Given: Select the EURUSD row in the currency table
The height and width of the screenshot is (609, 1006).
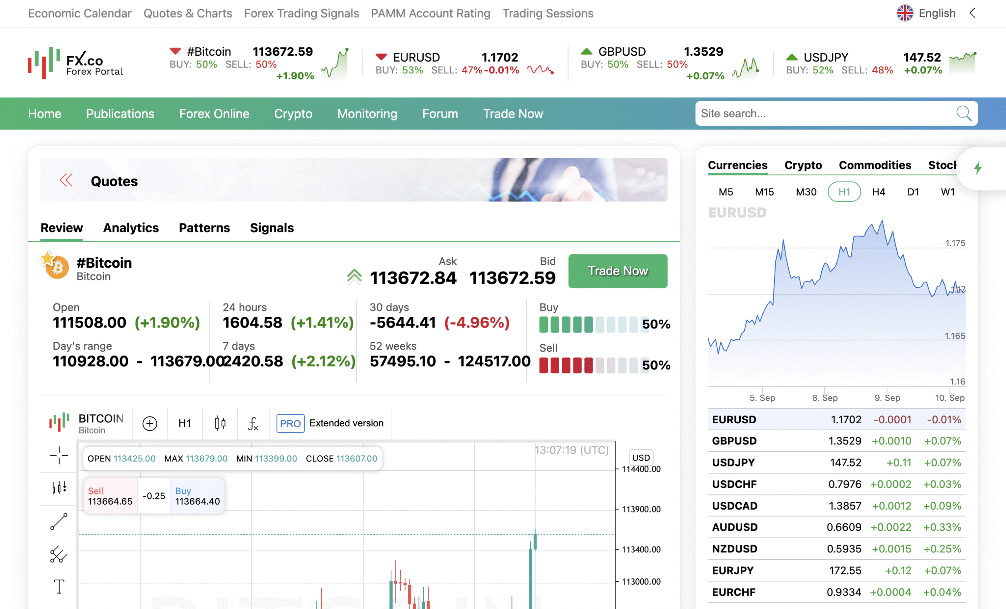Looking at the screenshot, I should click(836, 419).
